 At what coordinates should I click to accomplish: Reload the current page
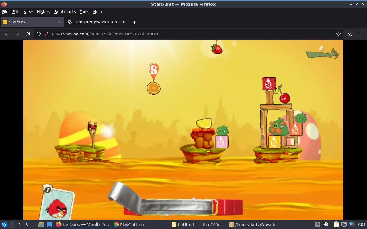(28, 34)
